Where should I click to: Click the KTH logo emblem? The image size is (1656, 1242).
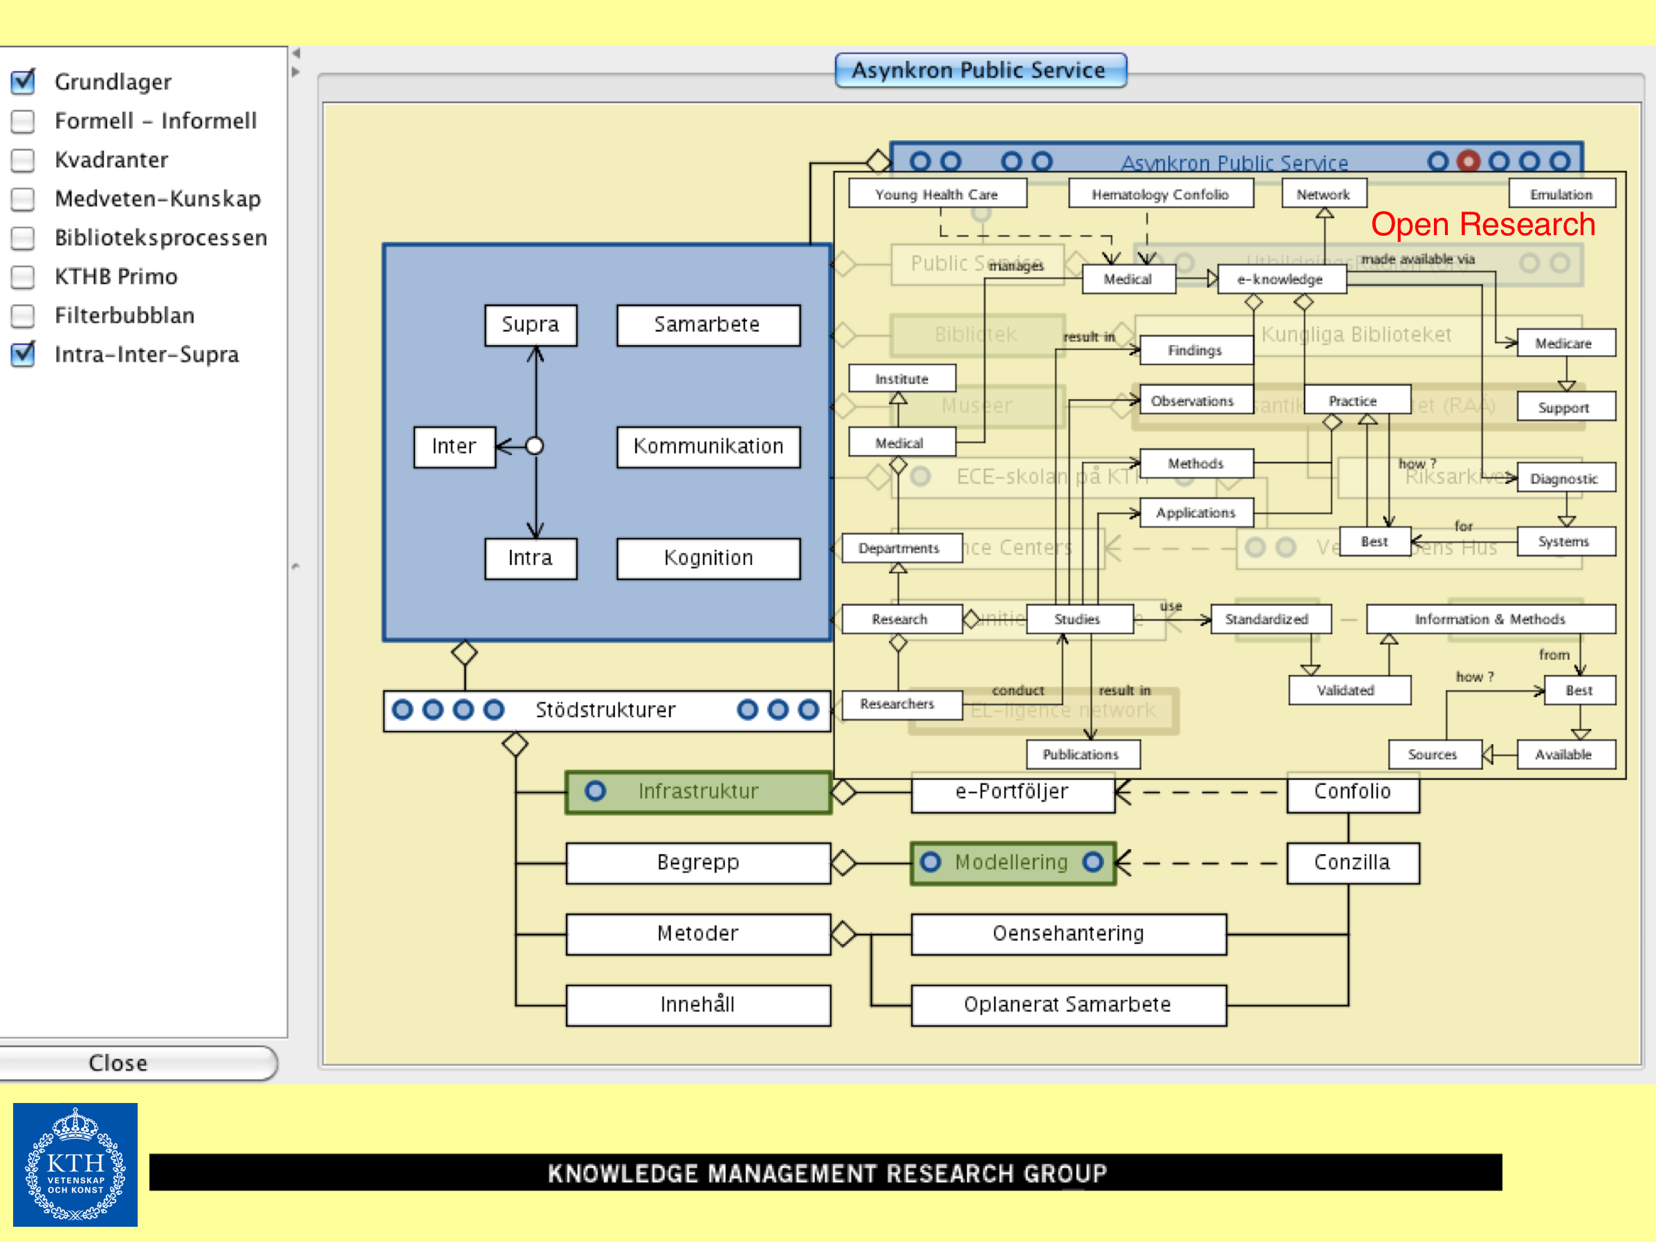pos(75,1164)
